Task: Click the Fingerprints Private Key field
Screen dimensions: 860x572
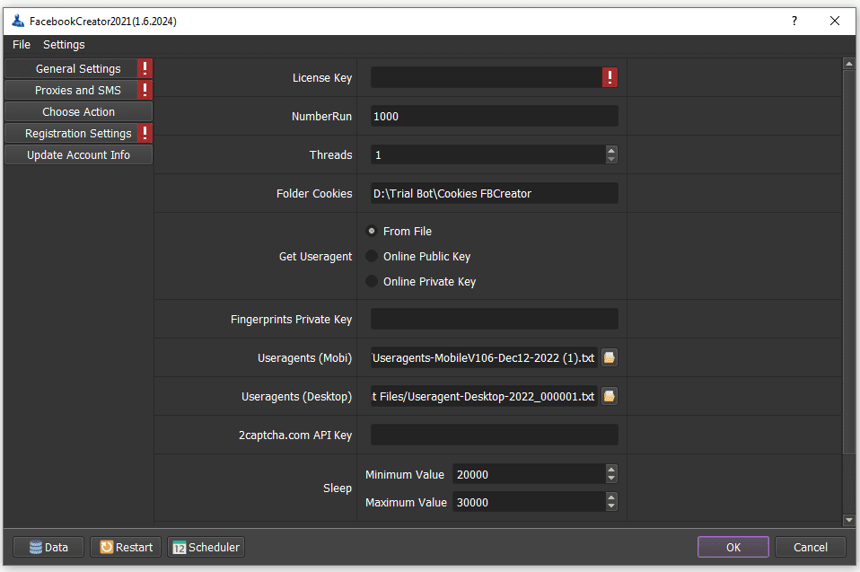Action: pos(494,319)
